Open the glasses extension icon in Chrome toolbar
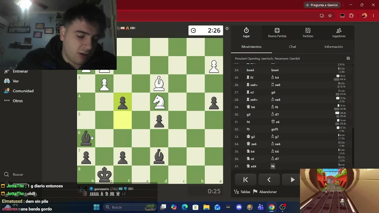This screenshot has height=213, width=379. click(342, 16)
